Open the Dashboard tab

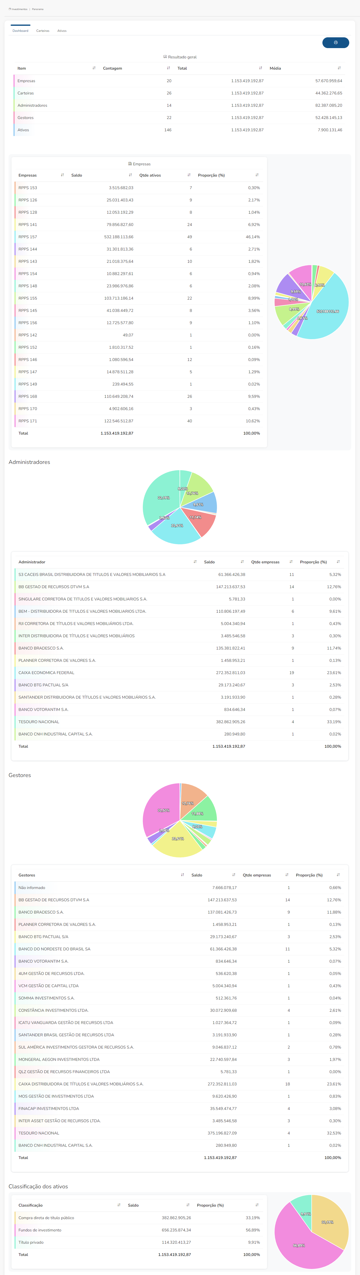(x=20, y=31)
